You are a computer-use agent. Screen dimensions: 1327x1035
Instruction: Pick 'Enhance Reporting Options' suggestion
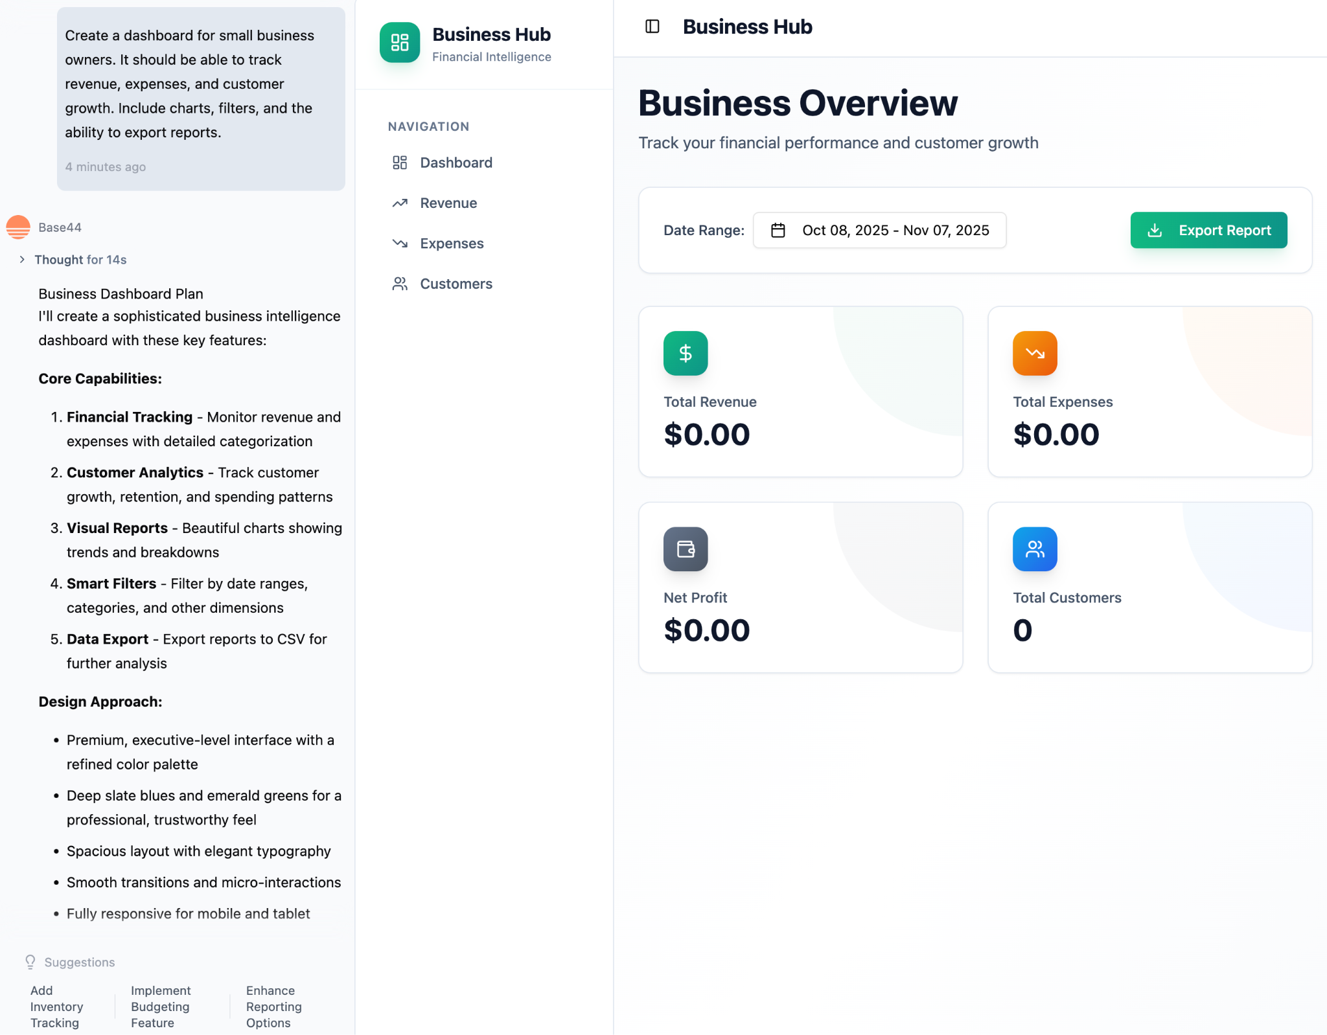pos(273,1007)
